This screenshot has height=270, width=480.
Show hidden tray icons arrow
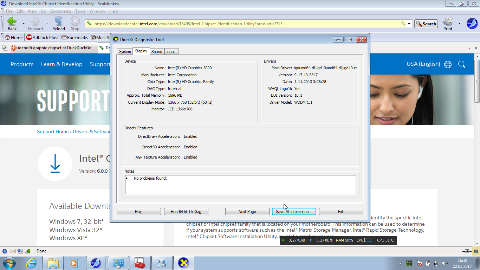pos(400,263)
